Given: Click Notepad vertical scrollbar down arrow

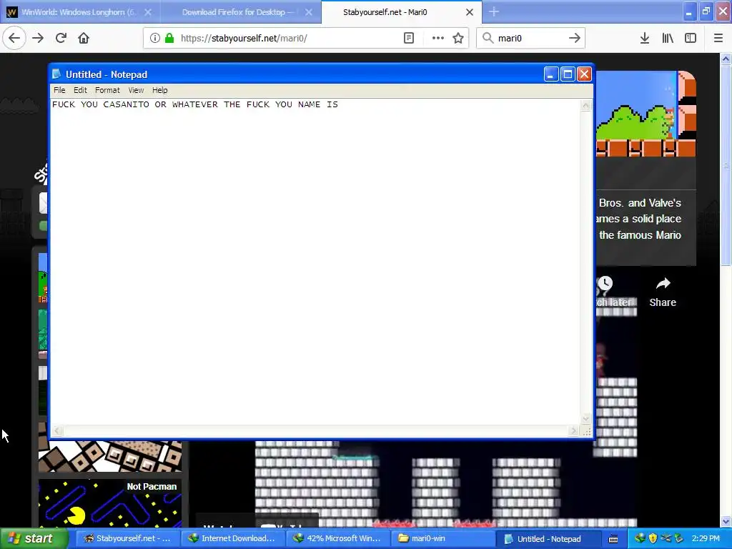Looking at the screenshot, I should [x=586, y=419].
